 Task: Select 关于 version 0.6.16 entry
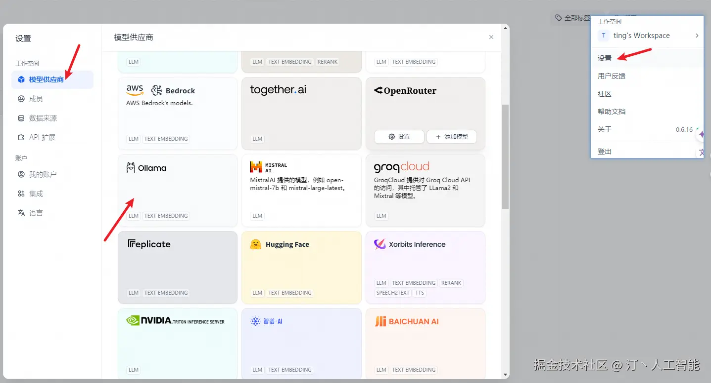(647, 129)
